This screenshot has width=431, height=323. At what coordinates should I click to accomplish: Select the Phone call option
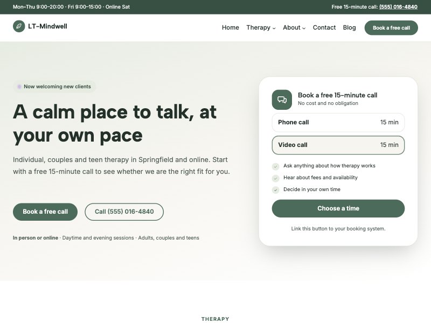point(338,123)
